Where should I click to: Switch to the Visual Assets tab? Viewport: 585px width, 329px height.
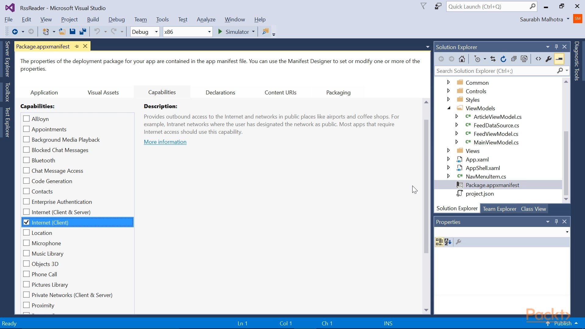click(103, 92)
